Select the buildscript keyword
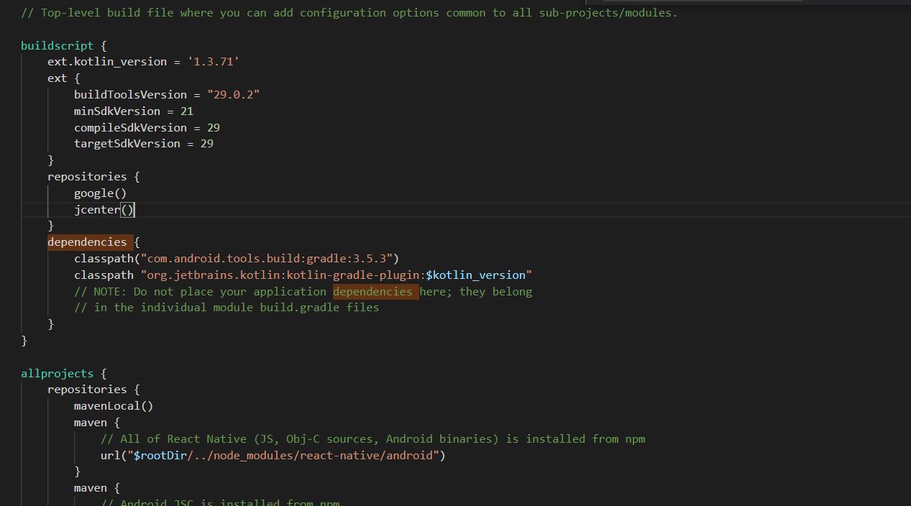The image size is (911, 506). click(56, 45)
